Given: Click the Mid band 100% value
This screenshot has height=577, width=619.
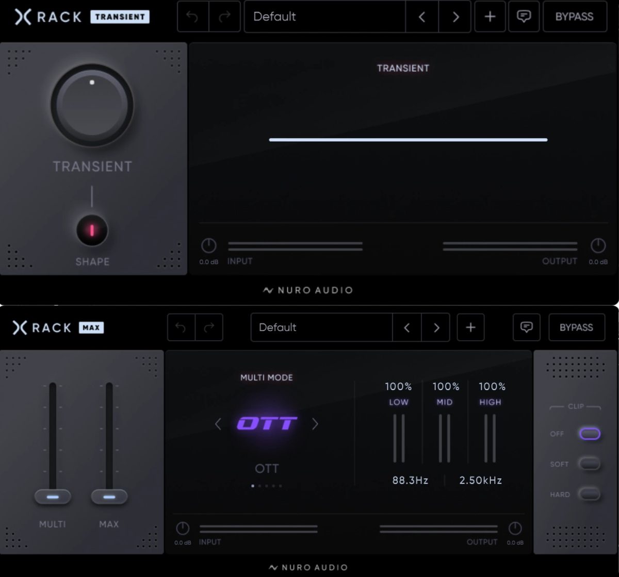Looking at the screenshot, I should (446, 386).
